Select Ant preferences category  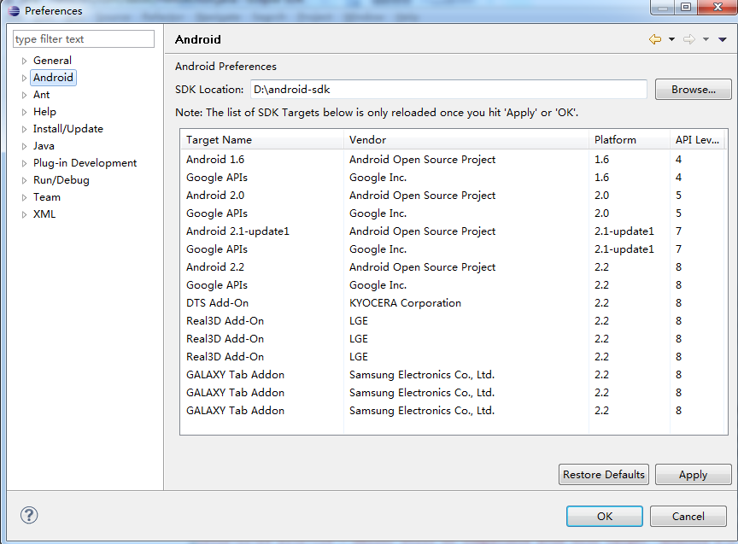click(41, 95)
